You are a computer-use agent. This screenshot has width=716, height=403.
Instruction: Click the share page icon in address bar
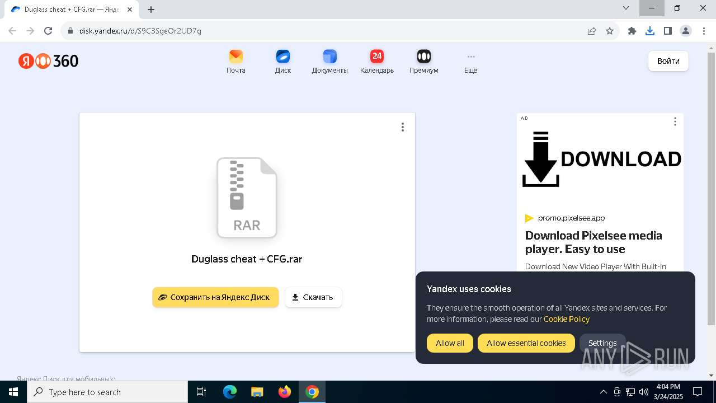click(x=592, y=31)
